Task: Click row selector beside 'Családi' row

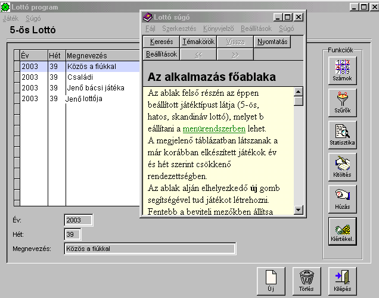Action: (x=17, y=77)
